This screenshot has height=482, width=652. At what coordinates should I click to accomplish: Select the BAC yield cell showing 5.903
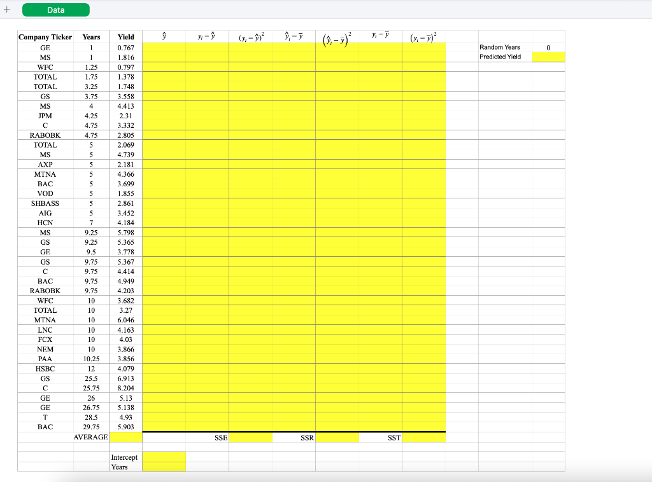coord(125,427)
